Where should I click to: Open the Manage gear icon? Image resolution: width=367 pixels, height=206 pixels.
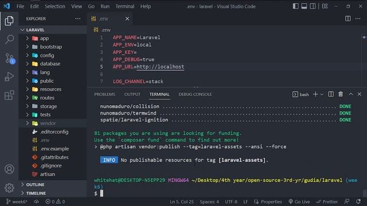tap(9, 188)
